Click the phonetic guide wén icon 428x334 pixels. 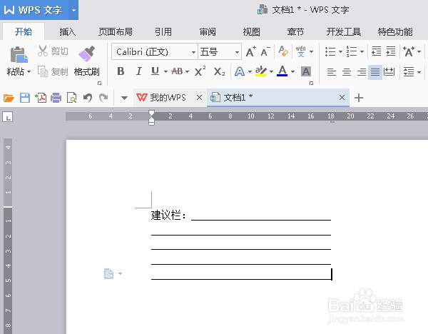[x=300, y=51]
